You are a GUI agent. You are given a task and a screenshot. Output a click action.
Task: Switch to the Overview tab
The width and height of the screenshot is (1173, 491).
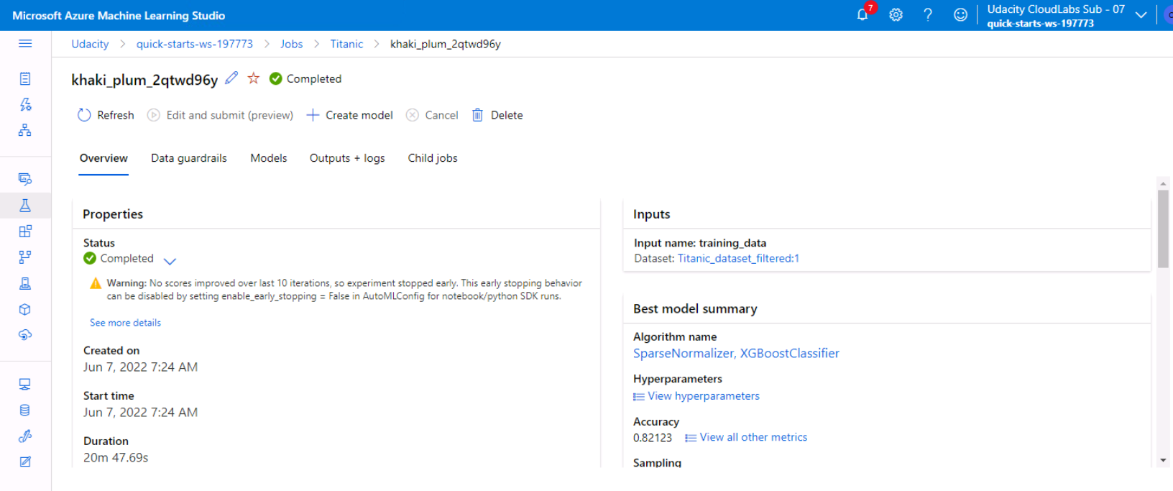point(103,158)
